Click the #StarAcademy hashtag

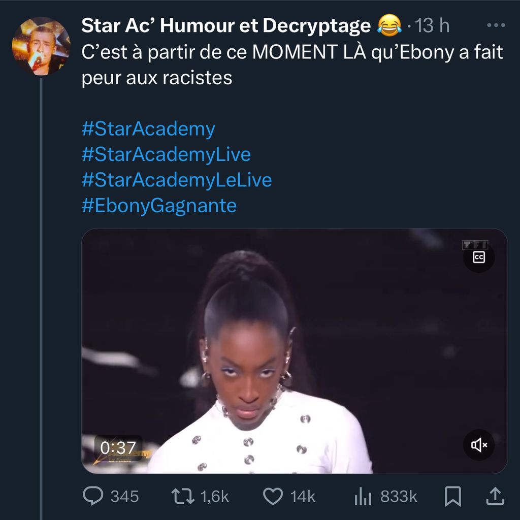tap(148, 129)
